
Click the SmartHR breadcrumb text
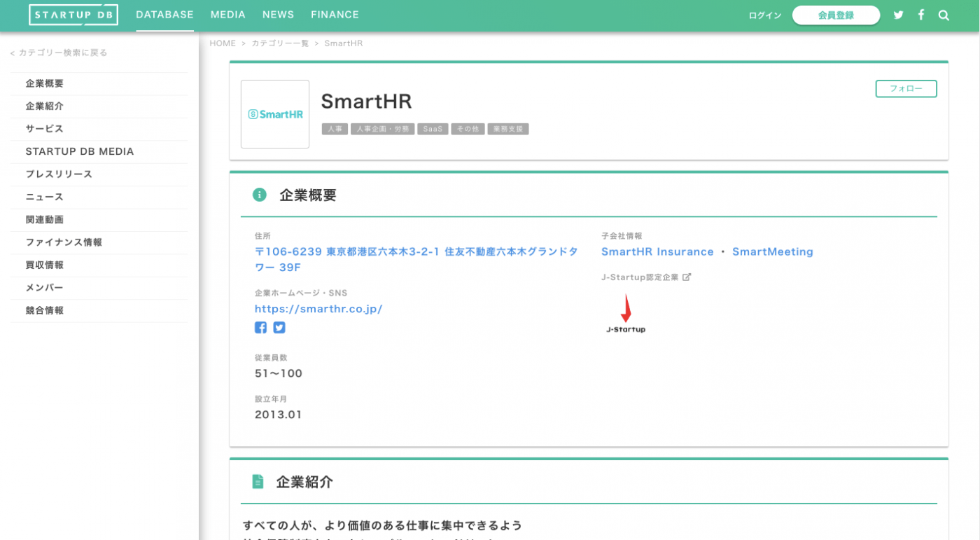point(343,43)
